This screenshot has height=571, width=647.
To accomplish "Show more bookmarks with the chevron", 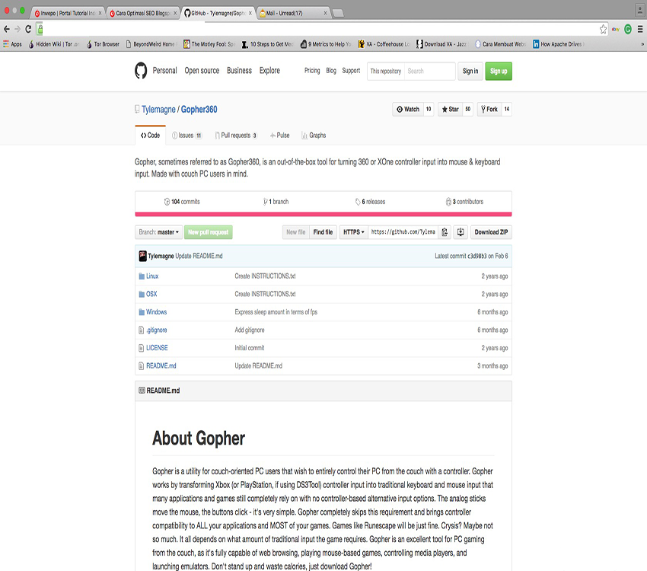I will (642, 43).
